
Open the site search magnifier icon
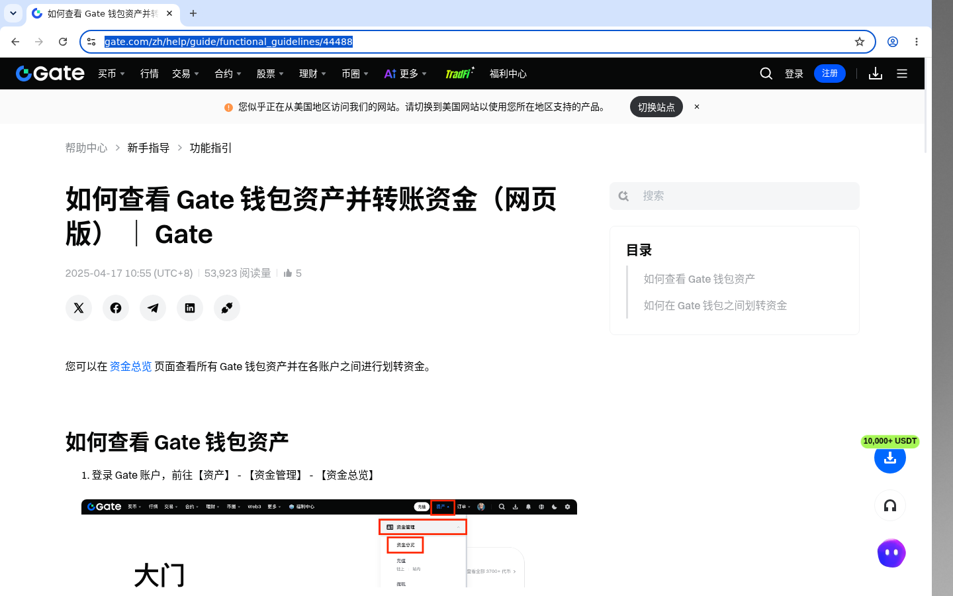[766, 74]
